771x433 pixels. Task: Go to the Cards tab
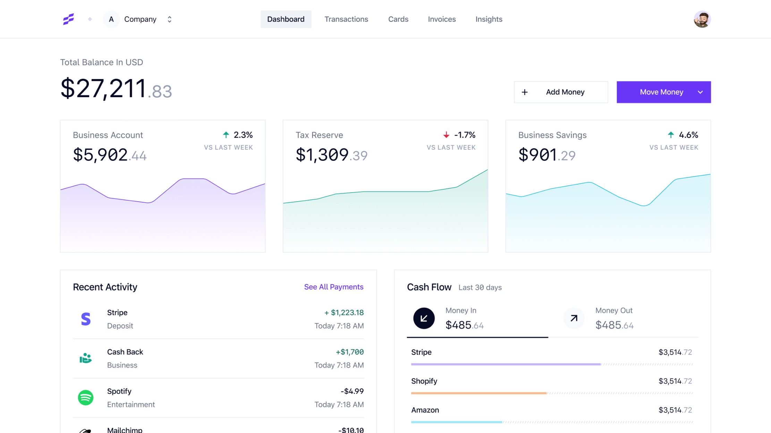coord(398,19)
